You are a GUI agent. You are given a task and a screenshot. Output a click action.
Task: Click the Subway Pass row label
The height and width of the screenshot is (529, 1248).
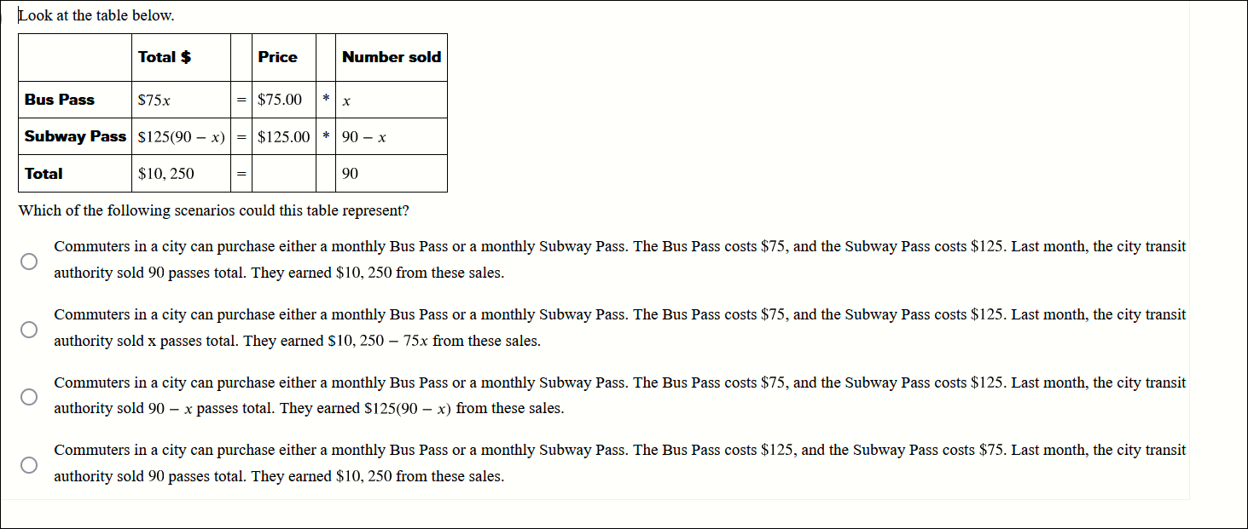[74, 136]
